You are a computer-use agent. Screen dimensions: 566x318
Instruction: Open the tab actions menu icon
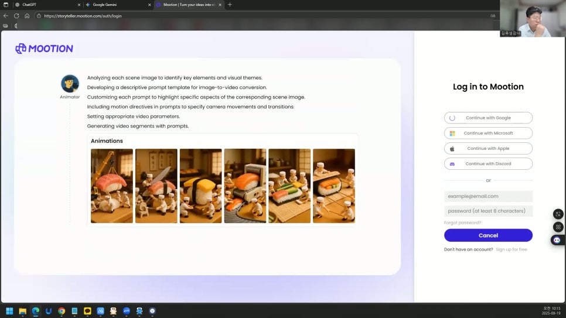pyautogui.click(x=6, y=5)
